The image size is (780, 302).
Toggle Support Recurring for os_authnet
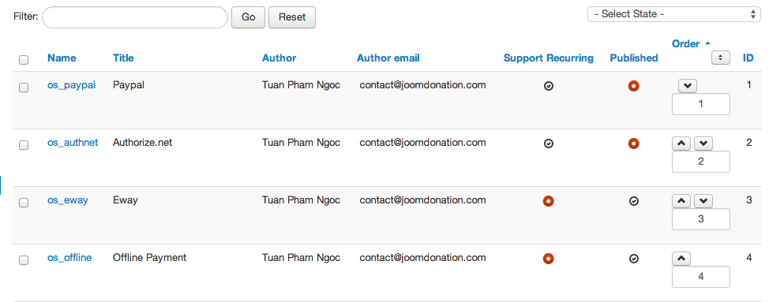[x=548, y=144]
